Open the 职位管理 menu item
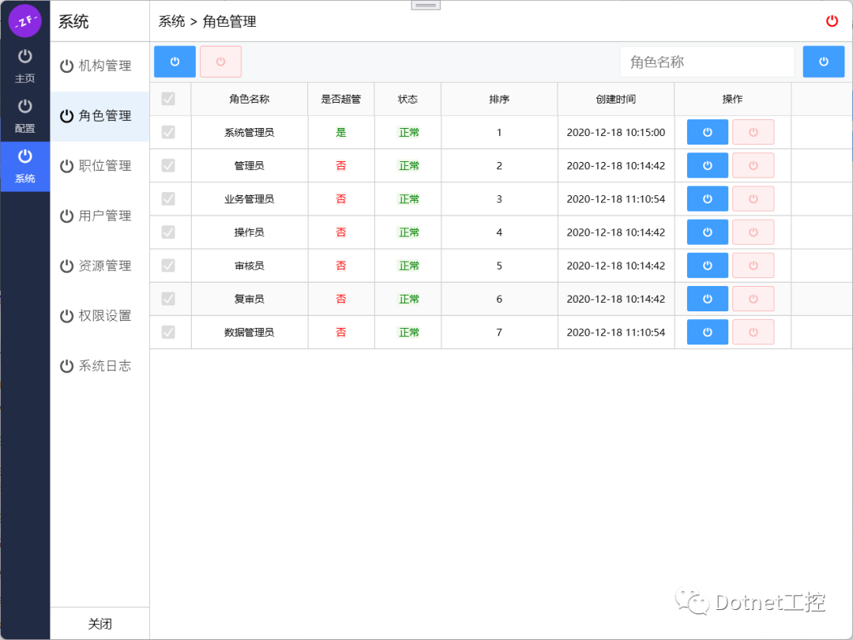Viewport: 853px width, 640px height. click(100, 165)
